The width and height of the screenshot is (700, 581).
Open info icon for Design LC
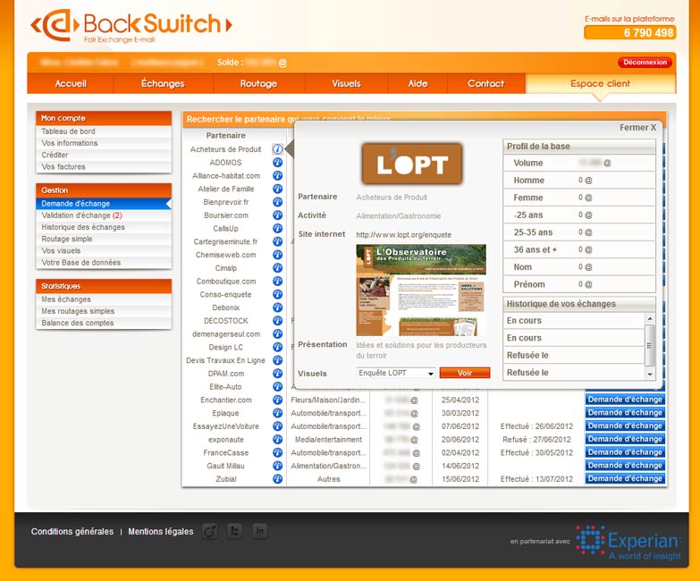pyautogui.click(x=277, y=347)
